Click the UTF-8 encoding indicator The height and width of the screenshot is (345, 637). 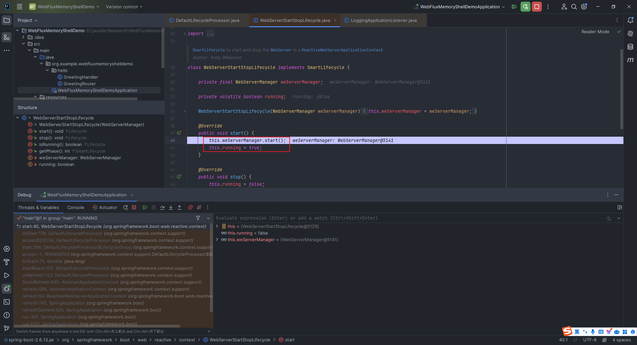[590, 340]
